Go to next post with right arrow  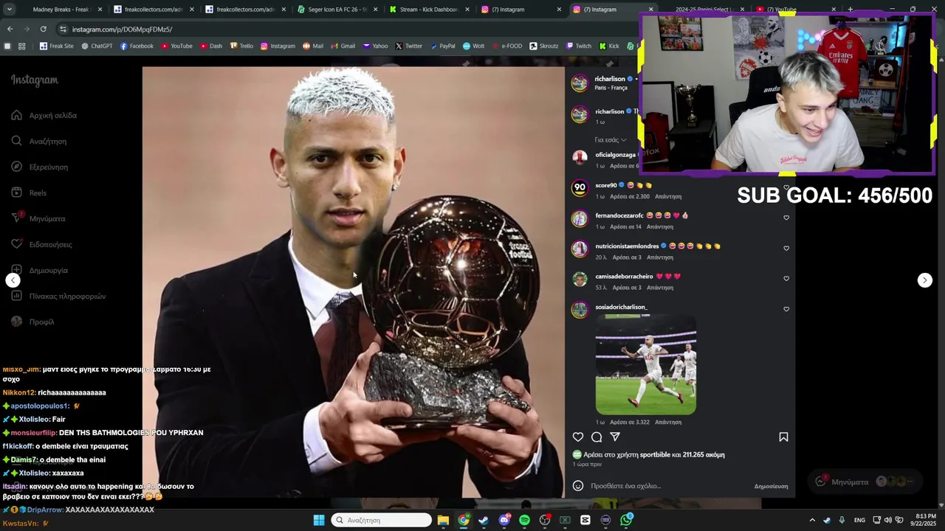925,280
